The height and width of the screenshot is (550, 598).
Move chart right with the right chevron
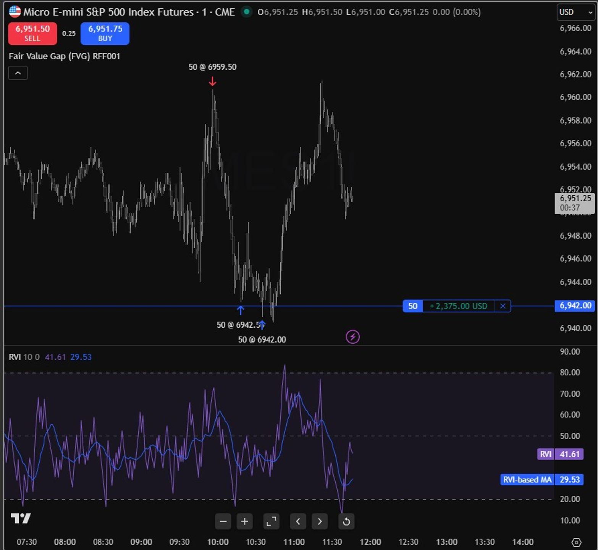point(320,521)
